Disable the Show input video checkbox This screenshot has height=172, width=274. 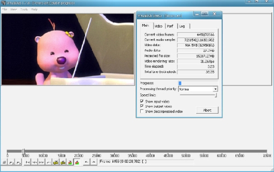pyautogui.click(x=142, y=101)
